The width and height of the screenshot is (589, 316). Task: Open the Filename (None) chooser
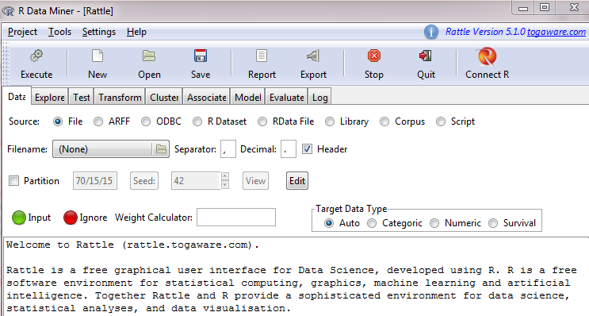[x=111, y=149]
